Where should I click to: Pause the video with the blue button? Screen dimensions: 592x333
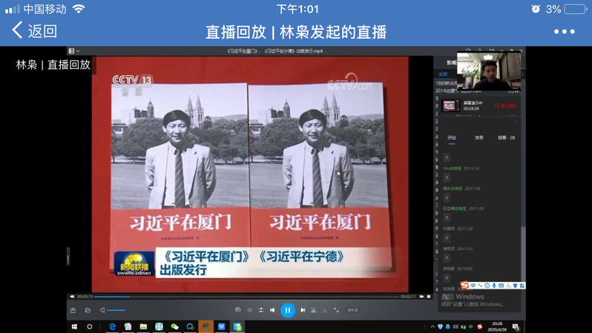pos(288,310)
